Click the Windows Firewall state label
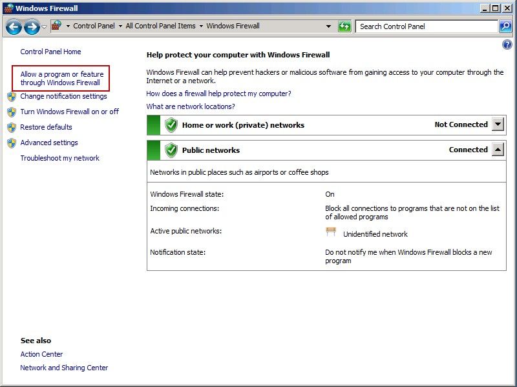517x387 pixels. click(x=187, y=194)
